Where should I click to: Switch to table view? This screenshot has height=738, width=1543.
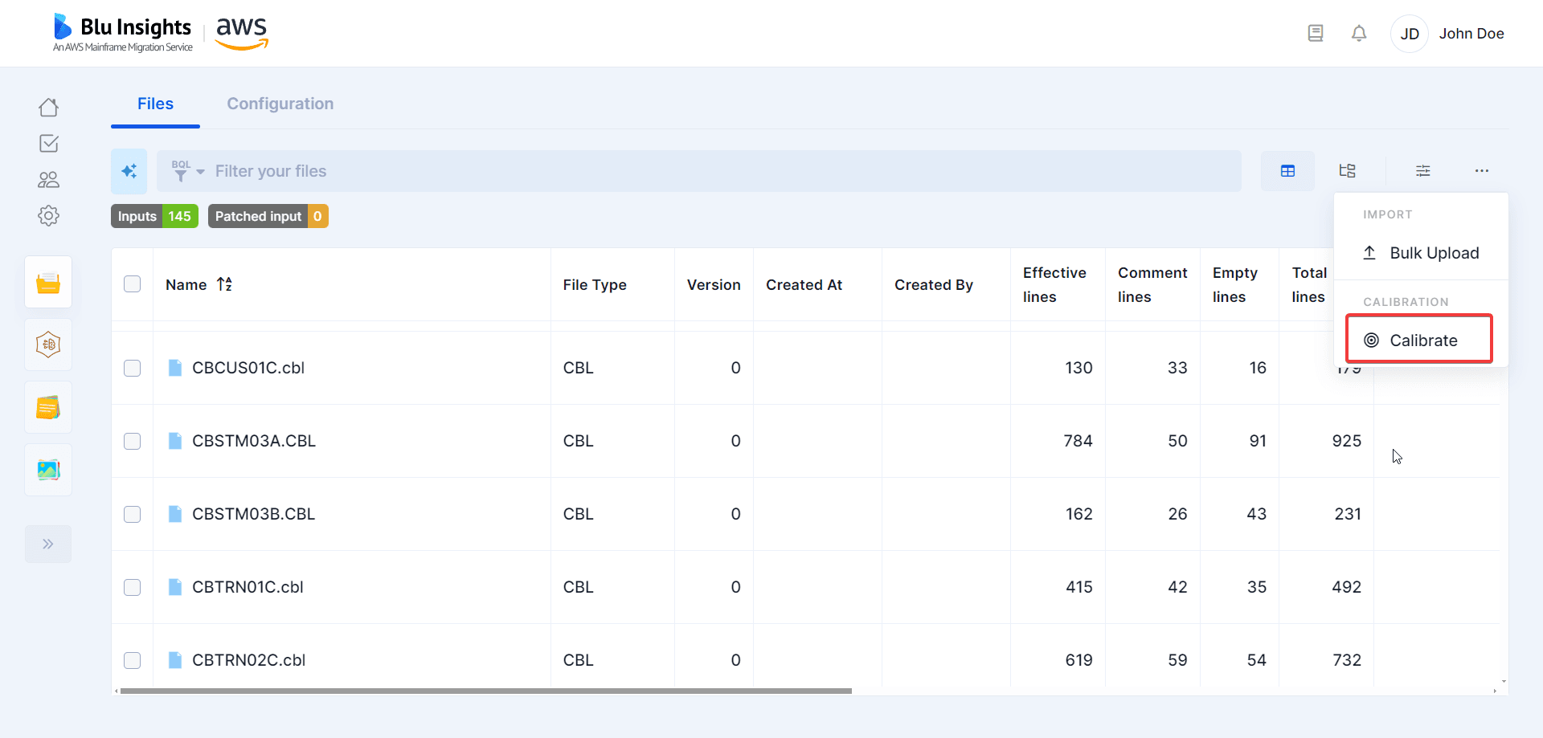point(1287,171)
